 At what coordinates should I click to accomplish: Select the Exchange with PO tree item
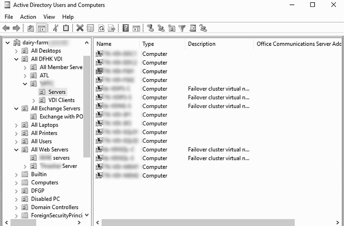(x=61, y=117)
